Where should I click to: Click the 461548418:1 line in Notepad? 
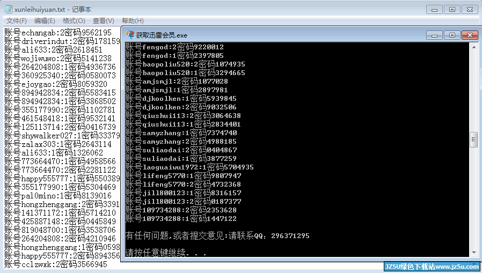point(60,119)
